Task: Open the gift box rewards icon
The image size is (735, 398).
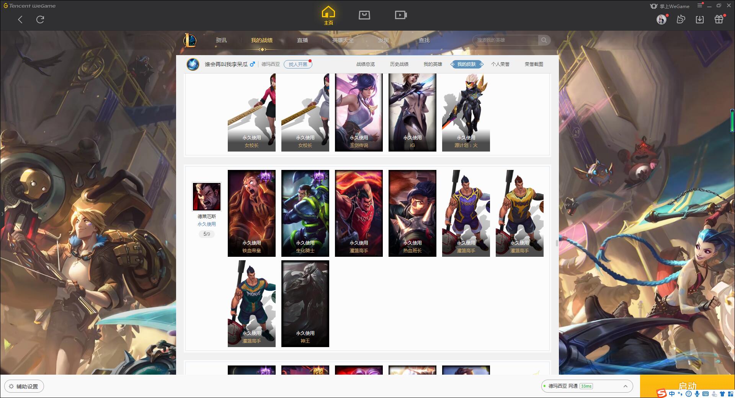Action: point(719,20)
